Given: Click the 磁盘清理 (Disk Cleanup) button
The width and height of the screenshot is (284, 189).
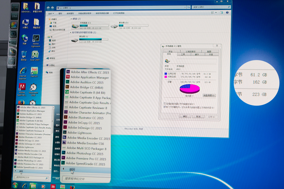Looking at the screenshot, I should [209, 95].
